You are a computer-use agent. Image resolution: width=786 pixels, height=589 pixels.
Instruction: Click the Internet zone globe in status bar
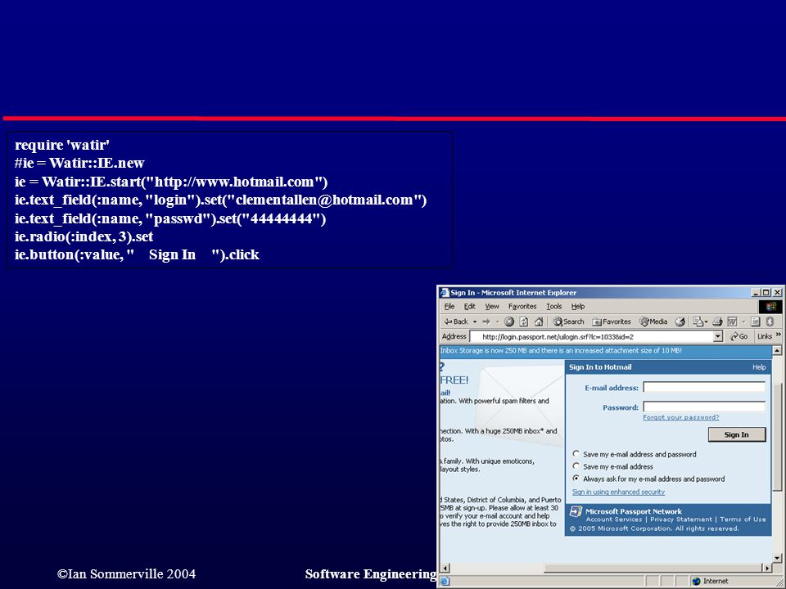[696, 581]
